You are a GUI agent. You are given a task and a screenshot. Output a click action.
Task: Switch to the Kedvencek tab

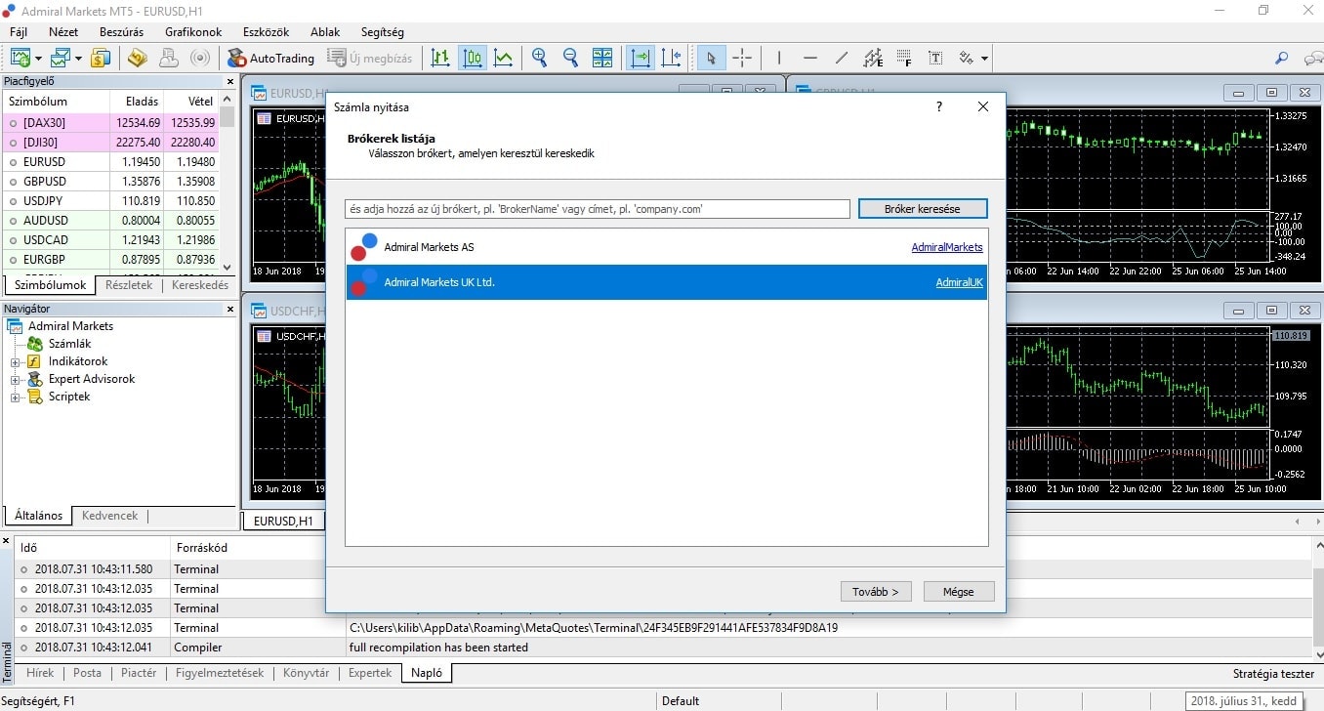coord(109,515)
